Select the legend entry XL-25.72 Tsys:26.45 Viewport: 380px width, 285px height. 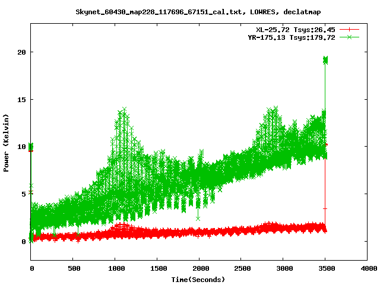[296, 30]
